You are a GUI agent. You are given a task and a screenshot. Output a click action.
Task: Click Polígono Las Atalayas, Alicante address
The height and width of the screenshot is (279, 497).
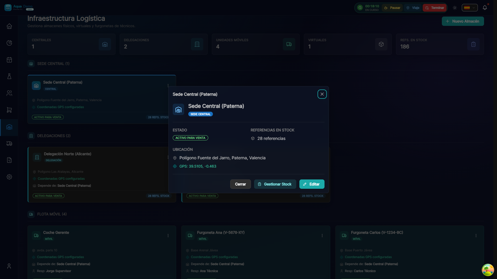pos(60,172)
